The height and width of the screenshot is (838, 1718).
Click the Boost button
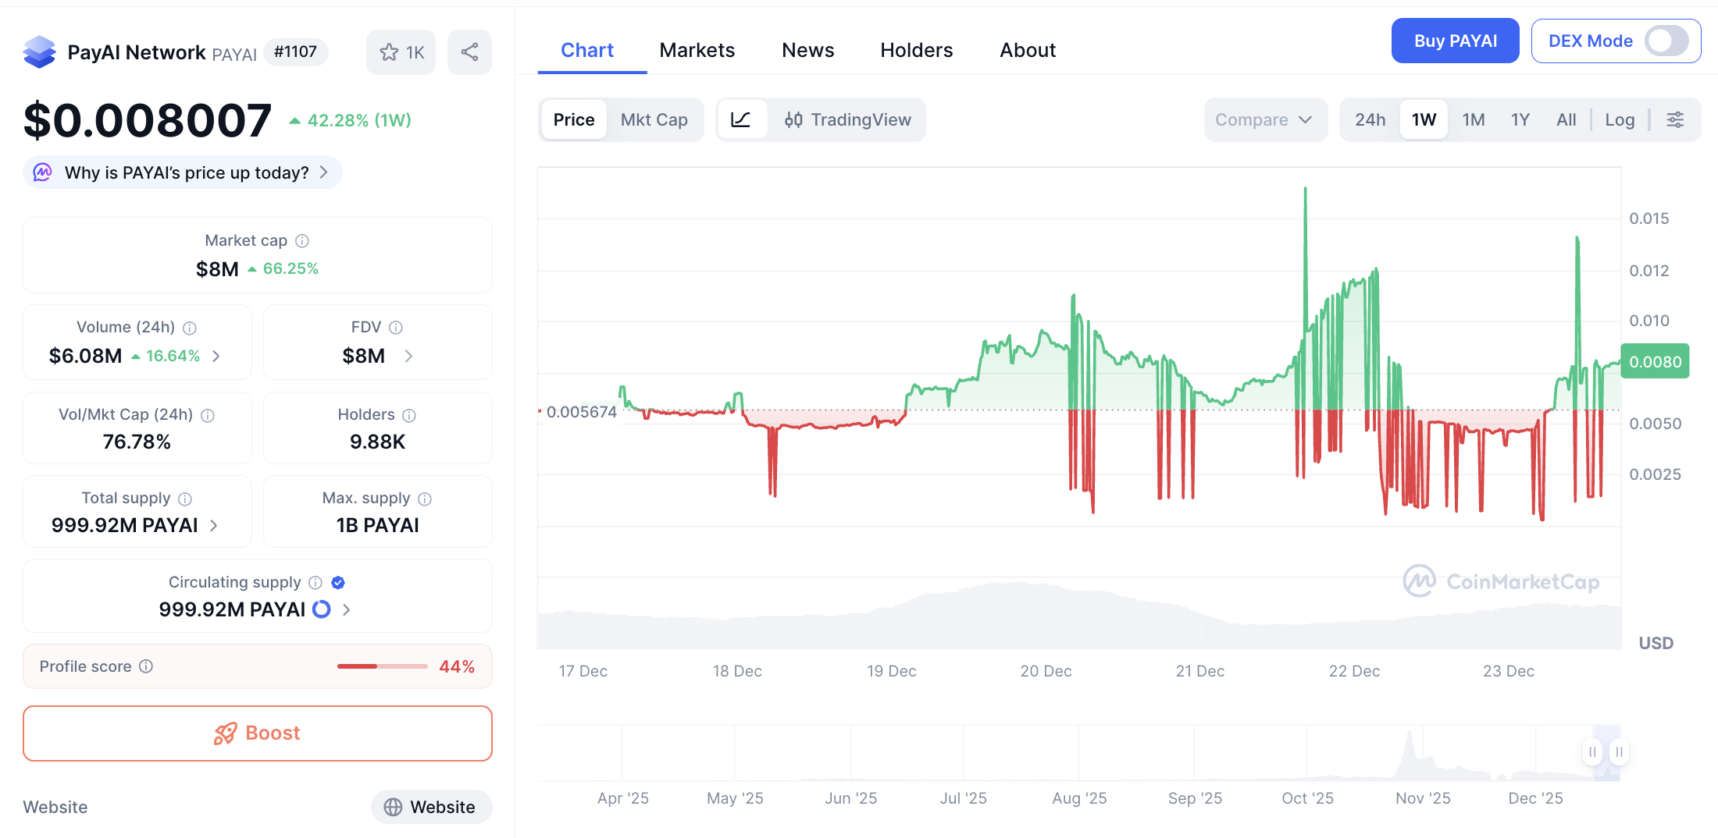click(258, 733)
